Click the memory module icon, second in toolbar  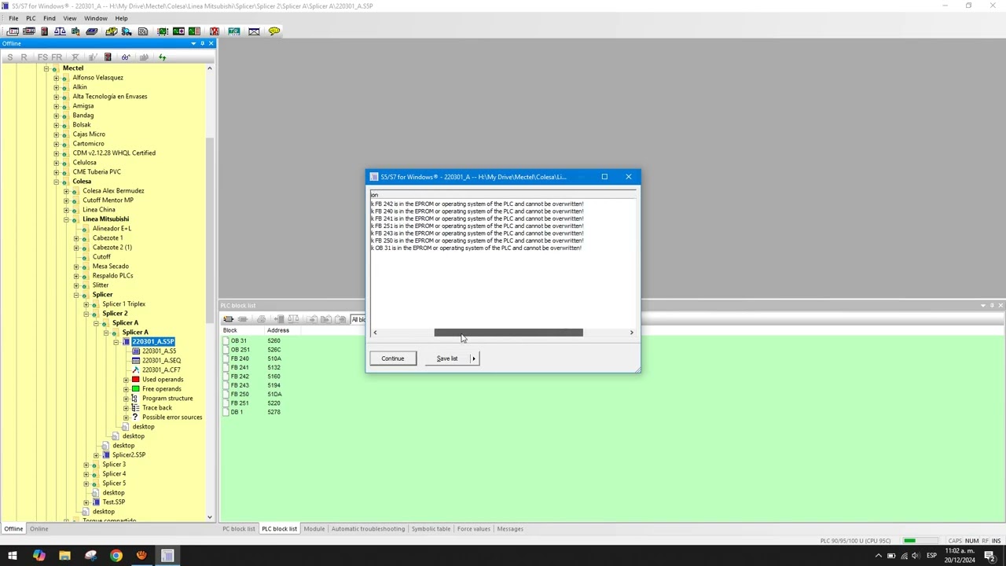(x=29, y=31)
